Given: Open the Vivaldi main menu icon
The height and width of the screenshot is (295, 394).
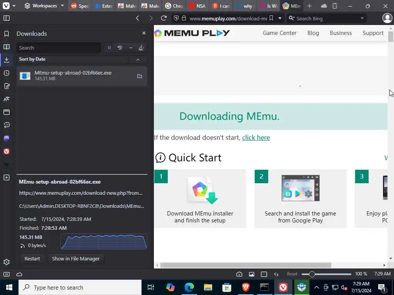Looking at the screenshot, I should click(6, 6).
